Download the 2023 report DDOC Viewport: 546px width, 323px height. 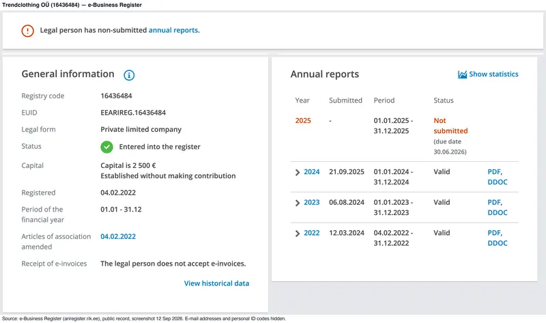(498, 212)
